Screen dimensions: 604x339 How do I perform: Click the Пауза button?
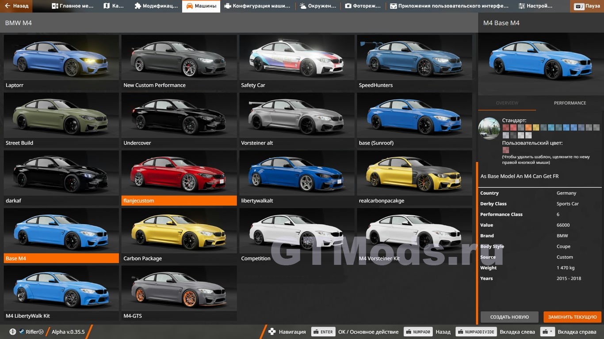click(x=587, y=7)
